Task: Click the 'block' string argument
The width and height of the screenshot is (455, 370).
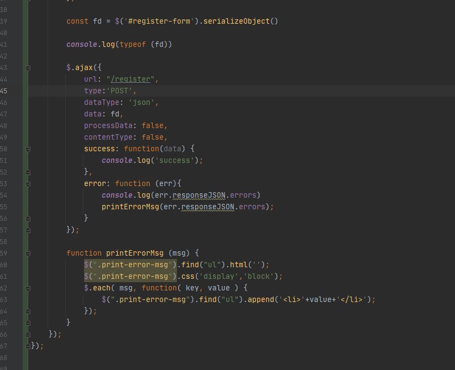Action: [x=258, y=276]
